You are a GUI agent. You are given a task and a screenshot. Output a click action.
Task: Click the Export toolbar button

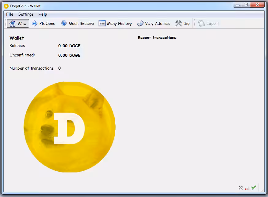coord(209,23)
